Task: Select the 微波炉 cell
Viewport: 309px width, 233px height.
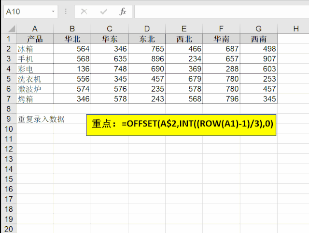Action: (35, 89)
